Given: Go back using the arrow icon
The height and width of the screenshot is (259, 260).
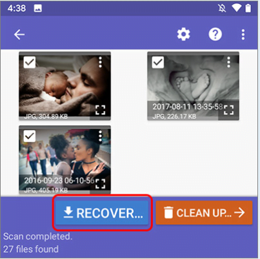Looking at the screenshot, I should pos(19,34).
